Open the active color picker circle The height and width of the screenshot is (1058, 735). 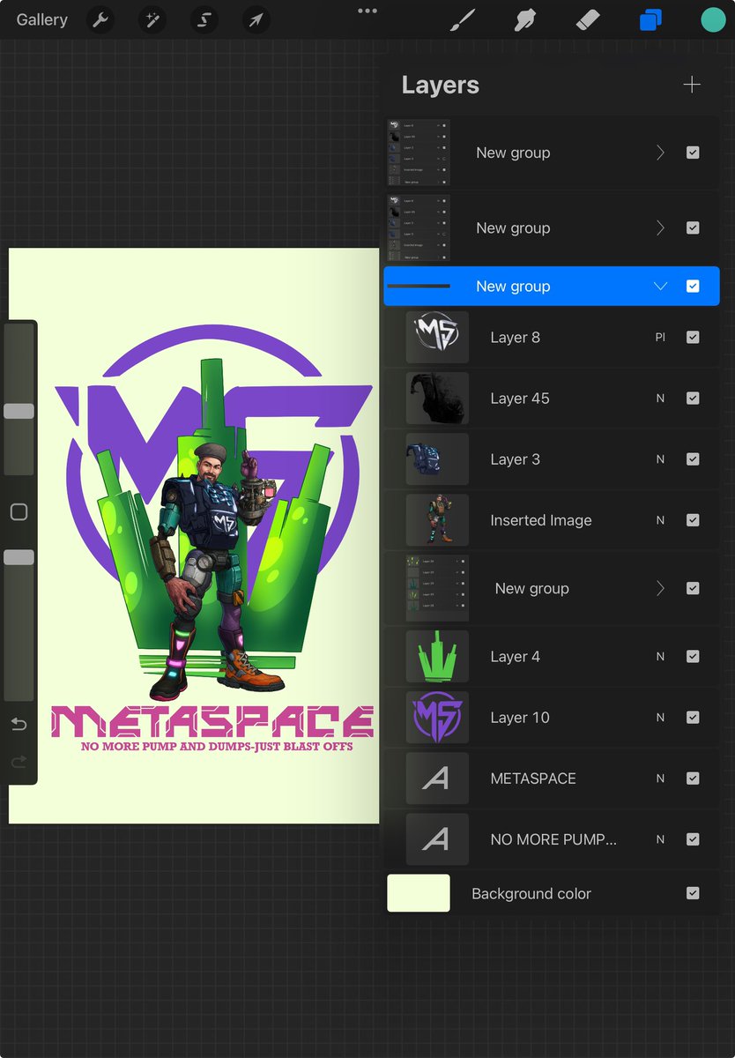(713, 19)
